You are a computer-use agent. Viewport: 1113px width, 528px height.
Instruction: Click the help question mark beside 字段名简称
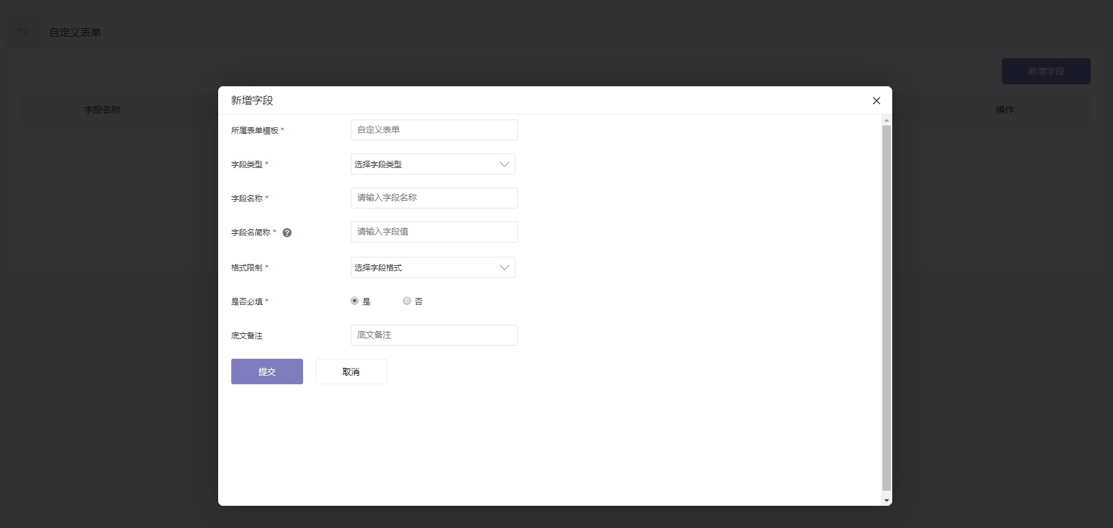tap(287, 233)
